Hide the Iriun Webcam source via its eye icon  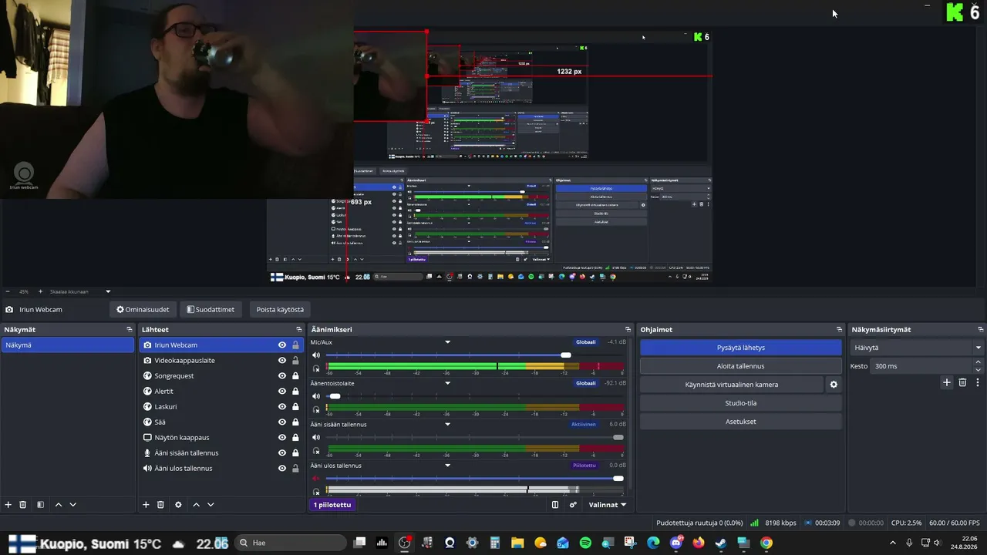(x=282, y=345)
